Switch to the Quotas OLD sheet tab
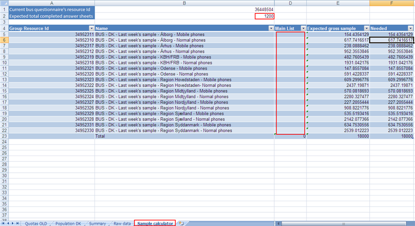Viewport: 415px width, 226px height. point(36,223)
